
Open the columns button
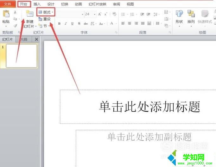[x=158, y=23]
